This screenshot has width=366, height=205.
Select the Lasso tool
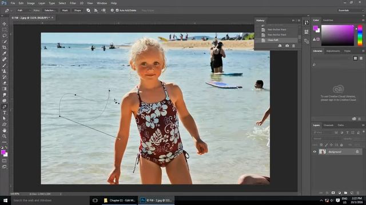click(4, 35)
